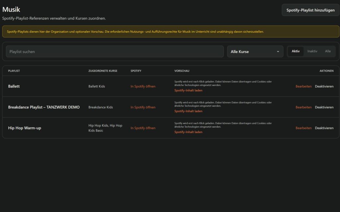Show all playlists with the Alle tab
Image resolution: width=340 pixels, height=212 pixels.
point(328,51)
